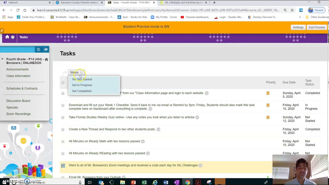Image resolution: width=329 pixels, height=185 pixels.
Task: Open the Status dropdown button
Action: [x=76, y=72]
